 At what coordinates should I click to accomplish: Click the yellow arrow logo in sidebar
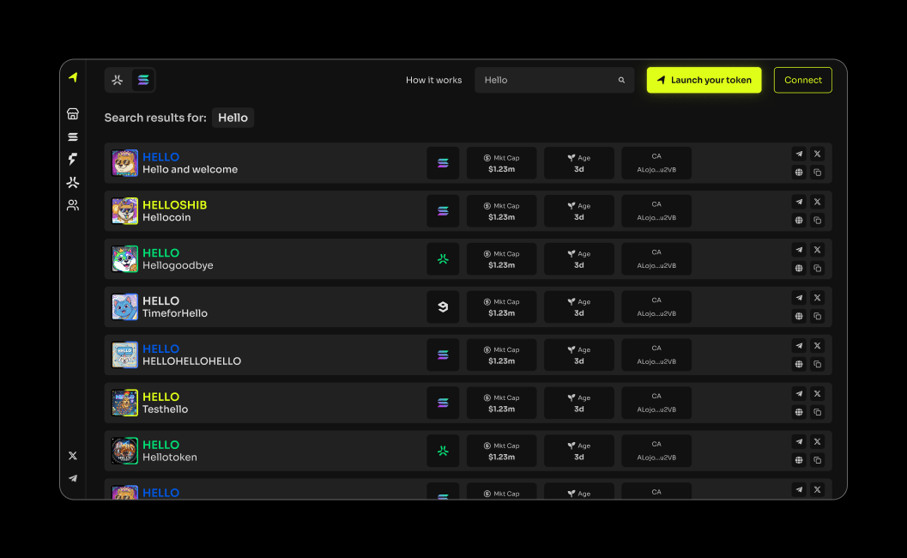click(x=73, y=77)
